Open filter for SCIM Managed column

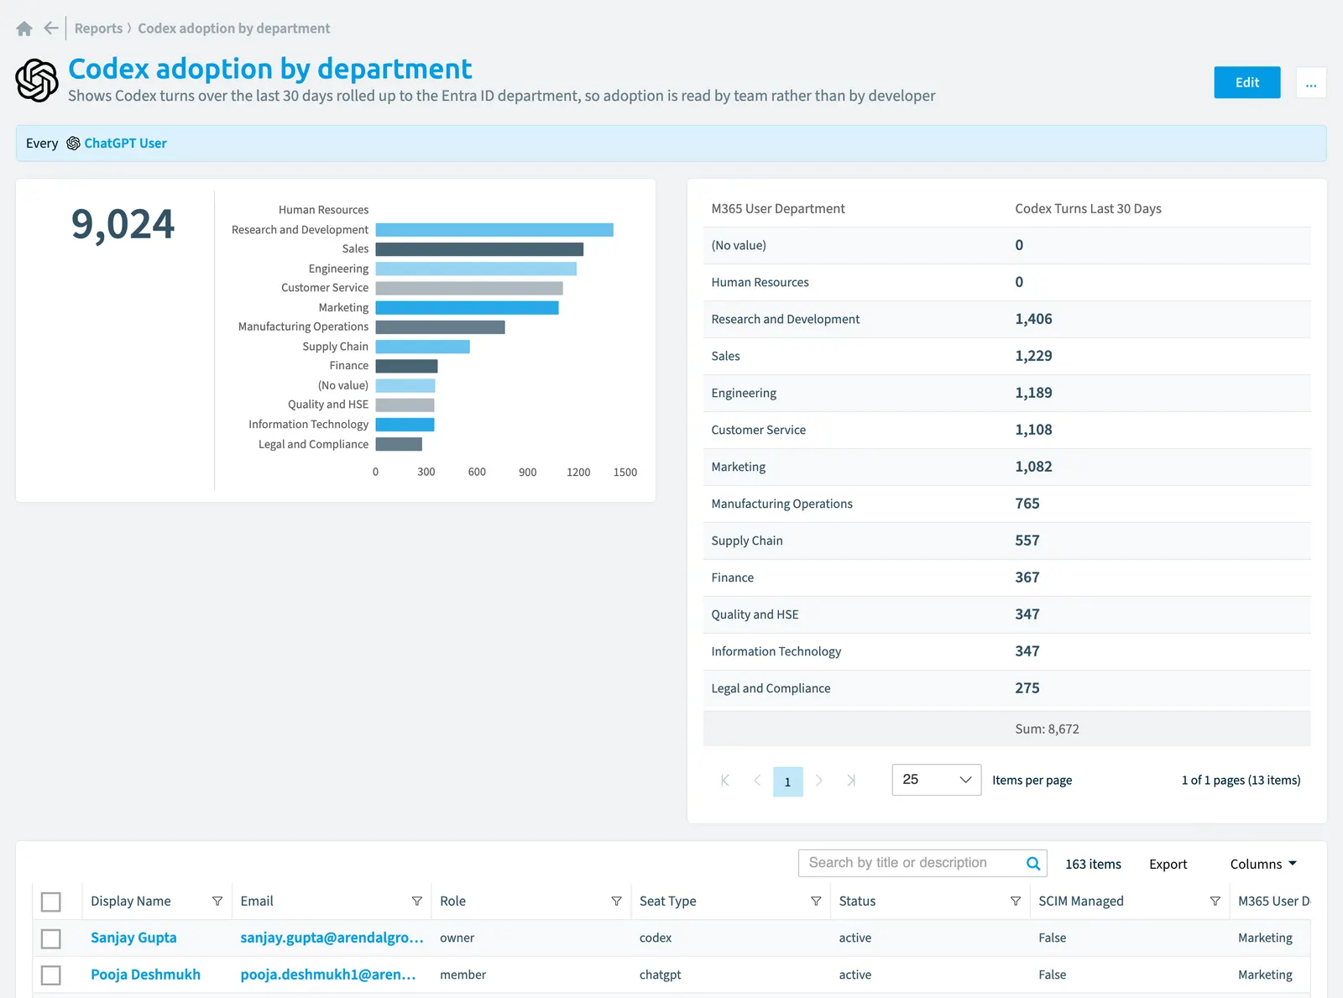[1215, 901]
